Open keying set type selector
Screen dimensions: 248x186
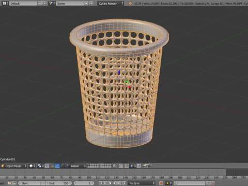tap(168, 183)
